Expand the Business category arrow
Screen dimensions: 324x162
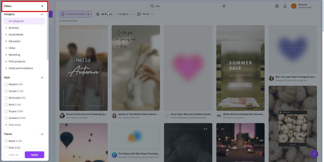coord(6,28)
